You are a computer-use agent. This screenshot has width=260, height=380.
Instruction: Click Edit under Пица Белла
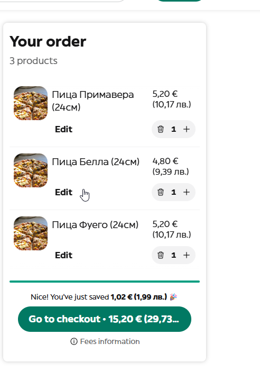click(x=63, y=192)
